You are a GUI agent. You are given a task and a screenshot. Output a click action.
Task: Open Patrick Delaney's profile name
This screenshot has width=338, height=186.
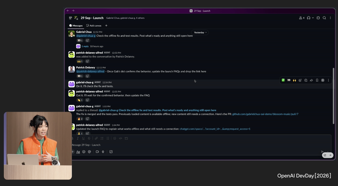86,67
